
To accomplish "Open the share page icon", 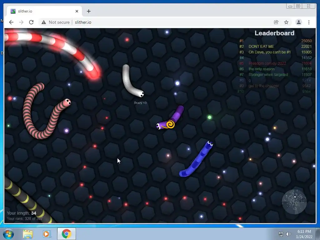I will tap(276, 22).
